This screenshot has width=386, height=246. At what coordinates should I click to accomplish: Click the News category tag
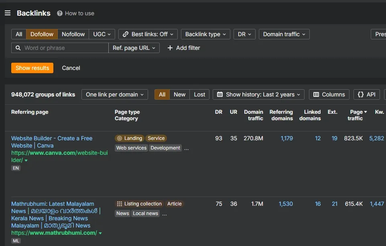[123, 213]
